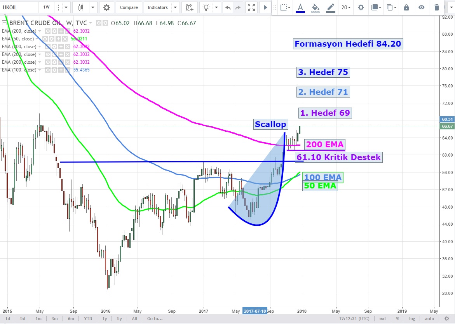This screenshot has height=324, width=455.
Task: Select the YTD time range
Action: (88, 319)
